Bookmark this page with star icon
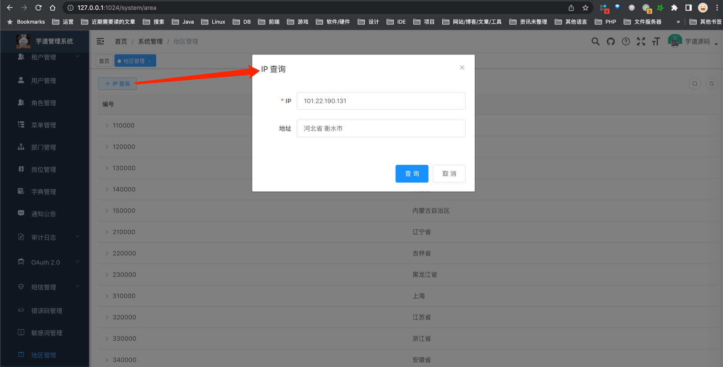The image size is (723, 367). (586, 8)
